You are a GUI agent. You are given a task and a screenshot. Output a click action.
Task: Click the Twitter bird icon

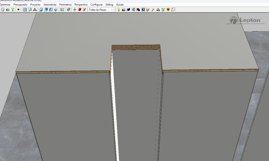(128, 10)
